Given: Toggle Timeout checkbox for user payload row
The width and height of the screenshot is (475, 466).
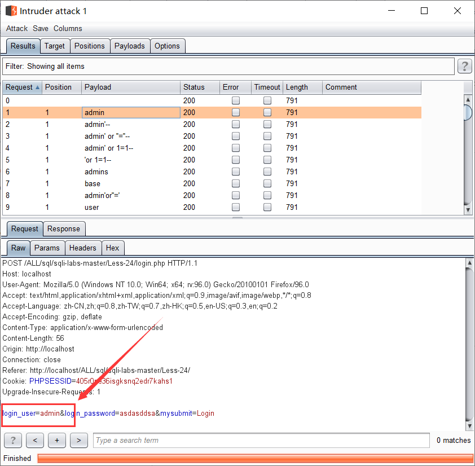Looking at the screenshot, I should 267,207.
